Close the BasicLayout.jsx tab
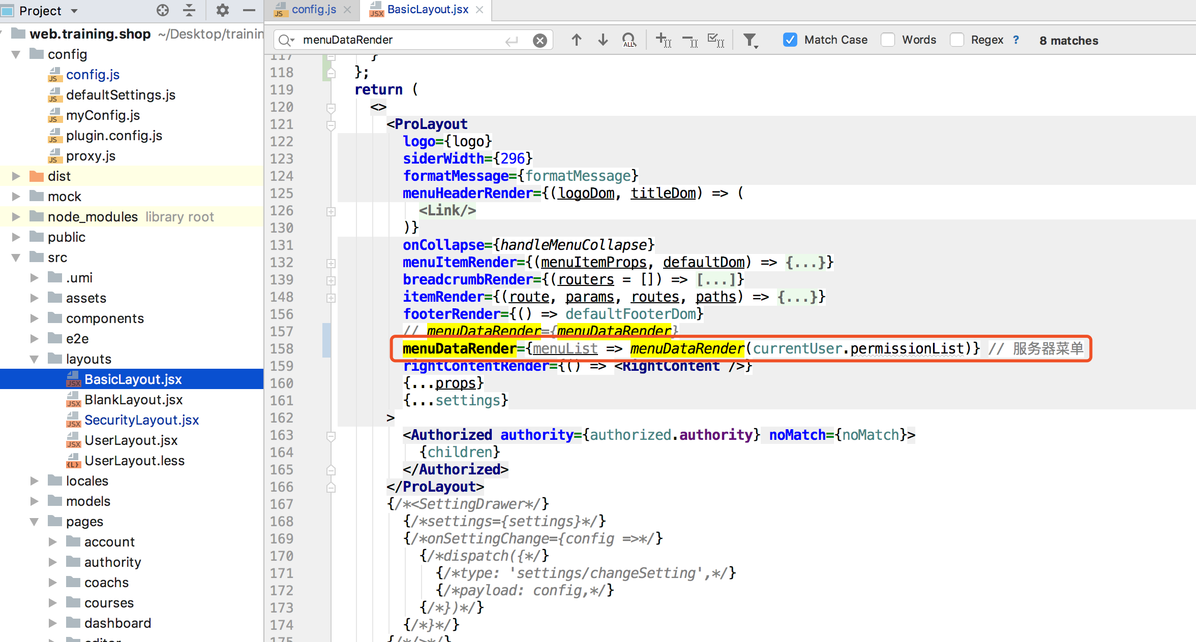Screen dimensions: 1196x642 click(480, 10)
